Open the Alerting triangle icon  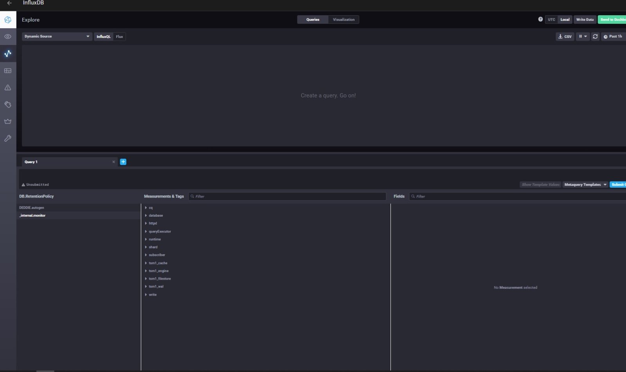pyautogui.click(x=8, y=88)
